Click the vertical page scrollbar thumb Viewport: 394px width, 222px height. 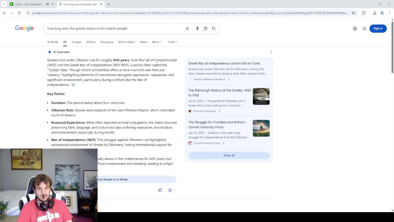pyautogui.click(x=392, y=47)
